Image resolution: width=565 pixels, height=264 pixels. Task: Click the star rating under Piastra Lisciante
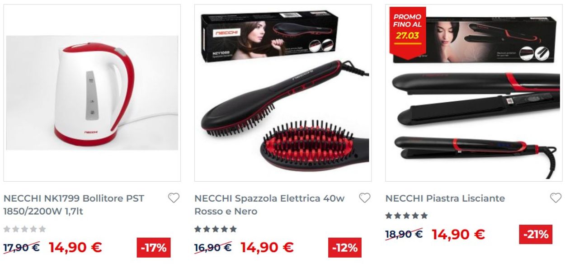click(406, 216)
